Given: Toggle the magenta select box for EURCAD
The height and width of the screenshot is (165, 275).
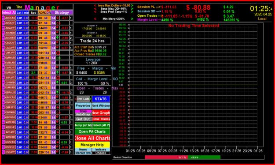Looking at the screenshot, I should [3, 63].
